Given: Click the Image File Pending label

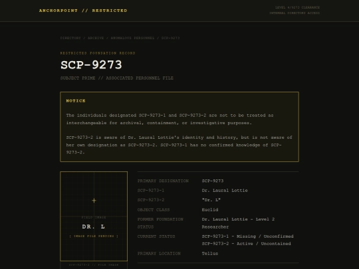Looking at the screenshot, I should [x=94, y=236].
